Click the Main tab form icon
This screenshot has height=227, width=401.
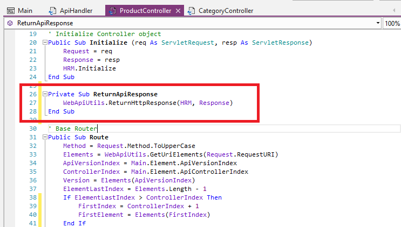(x=10, y=10)
